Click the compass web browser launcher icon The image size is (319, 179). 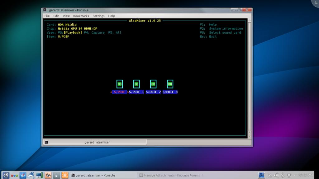point(23,175)
